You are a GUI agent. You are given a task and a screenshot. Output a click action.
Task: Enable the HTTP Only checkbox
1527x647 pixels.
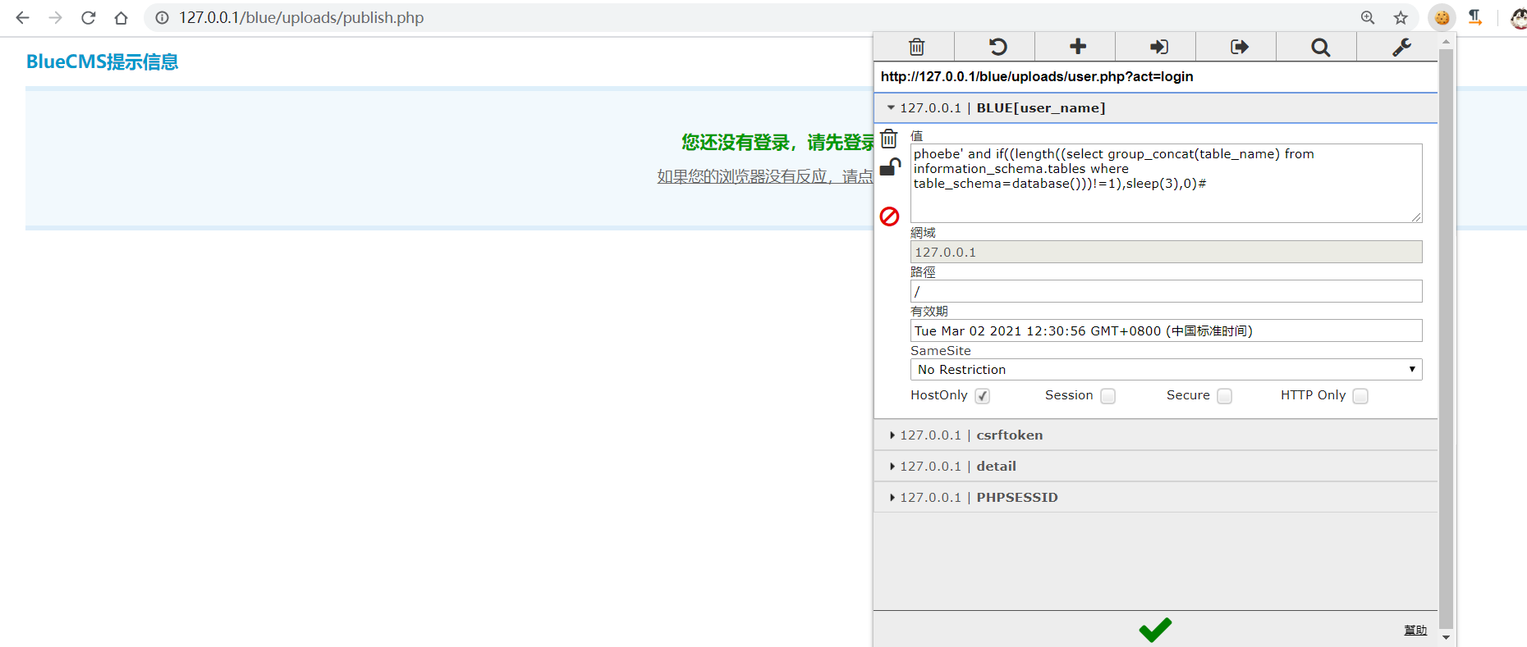point(1360,396)
